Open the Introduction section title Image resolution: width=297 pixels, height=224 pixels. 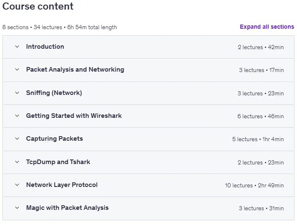pos(45,47)
